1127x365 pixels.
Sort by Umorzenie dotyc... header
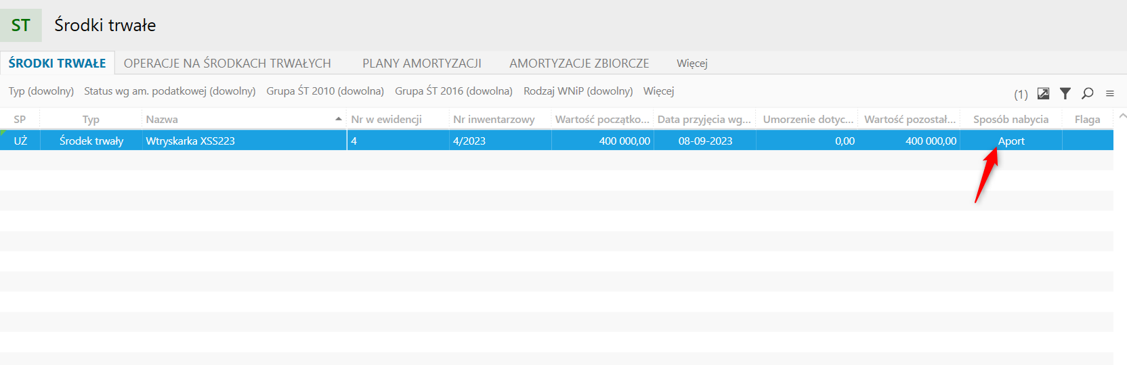click(807, 119)
